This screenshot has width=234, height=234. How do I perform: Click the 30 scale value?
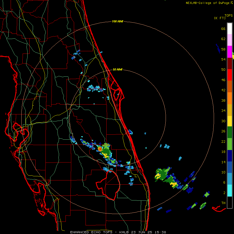[223, 121]
